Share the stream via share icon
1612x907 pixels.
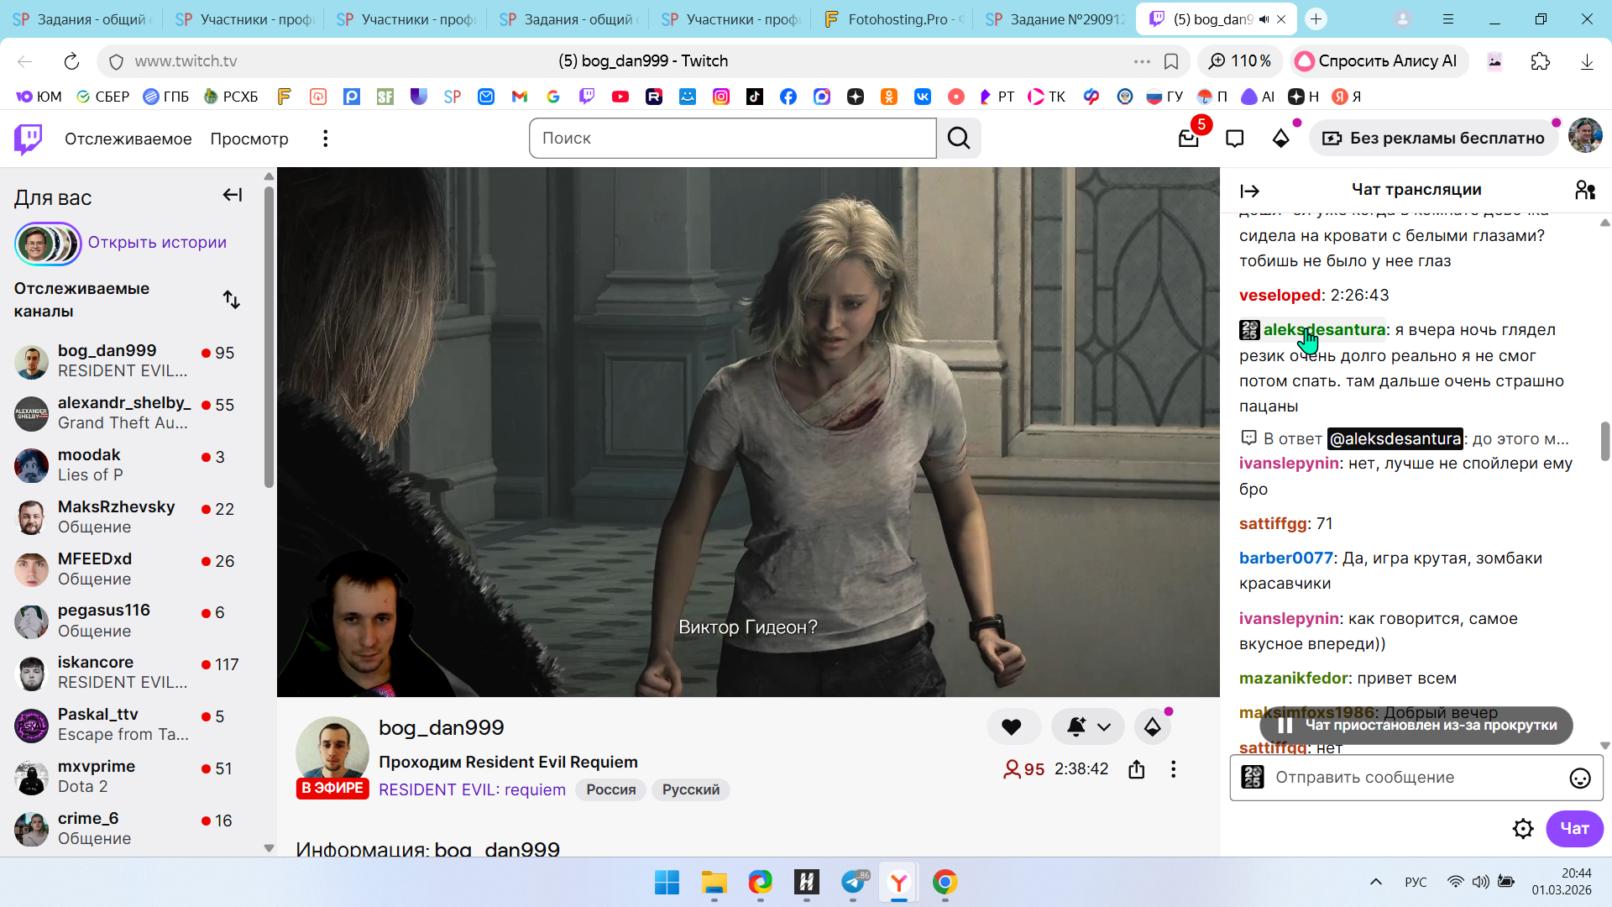1136,769
